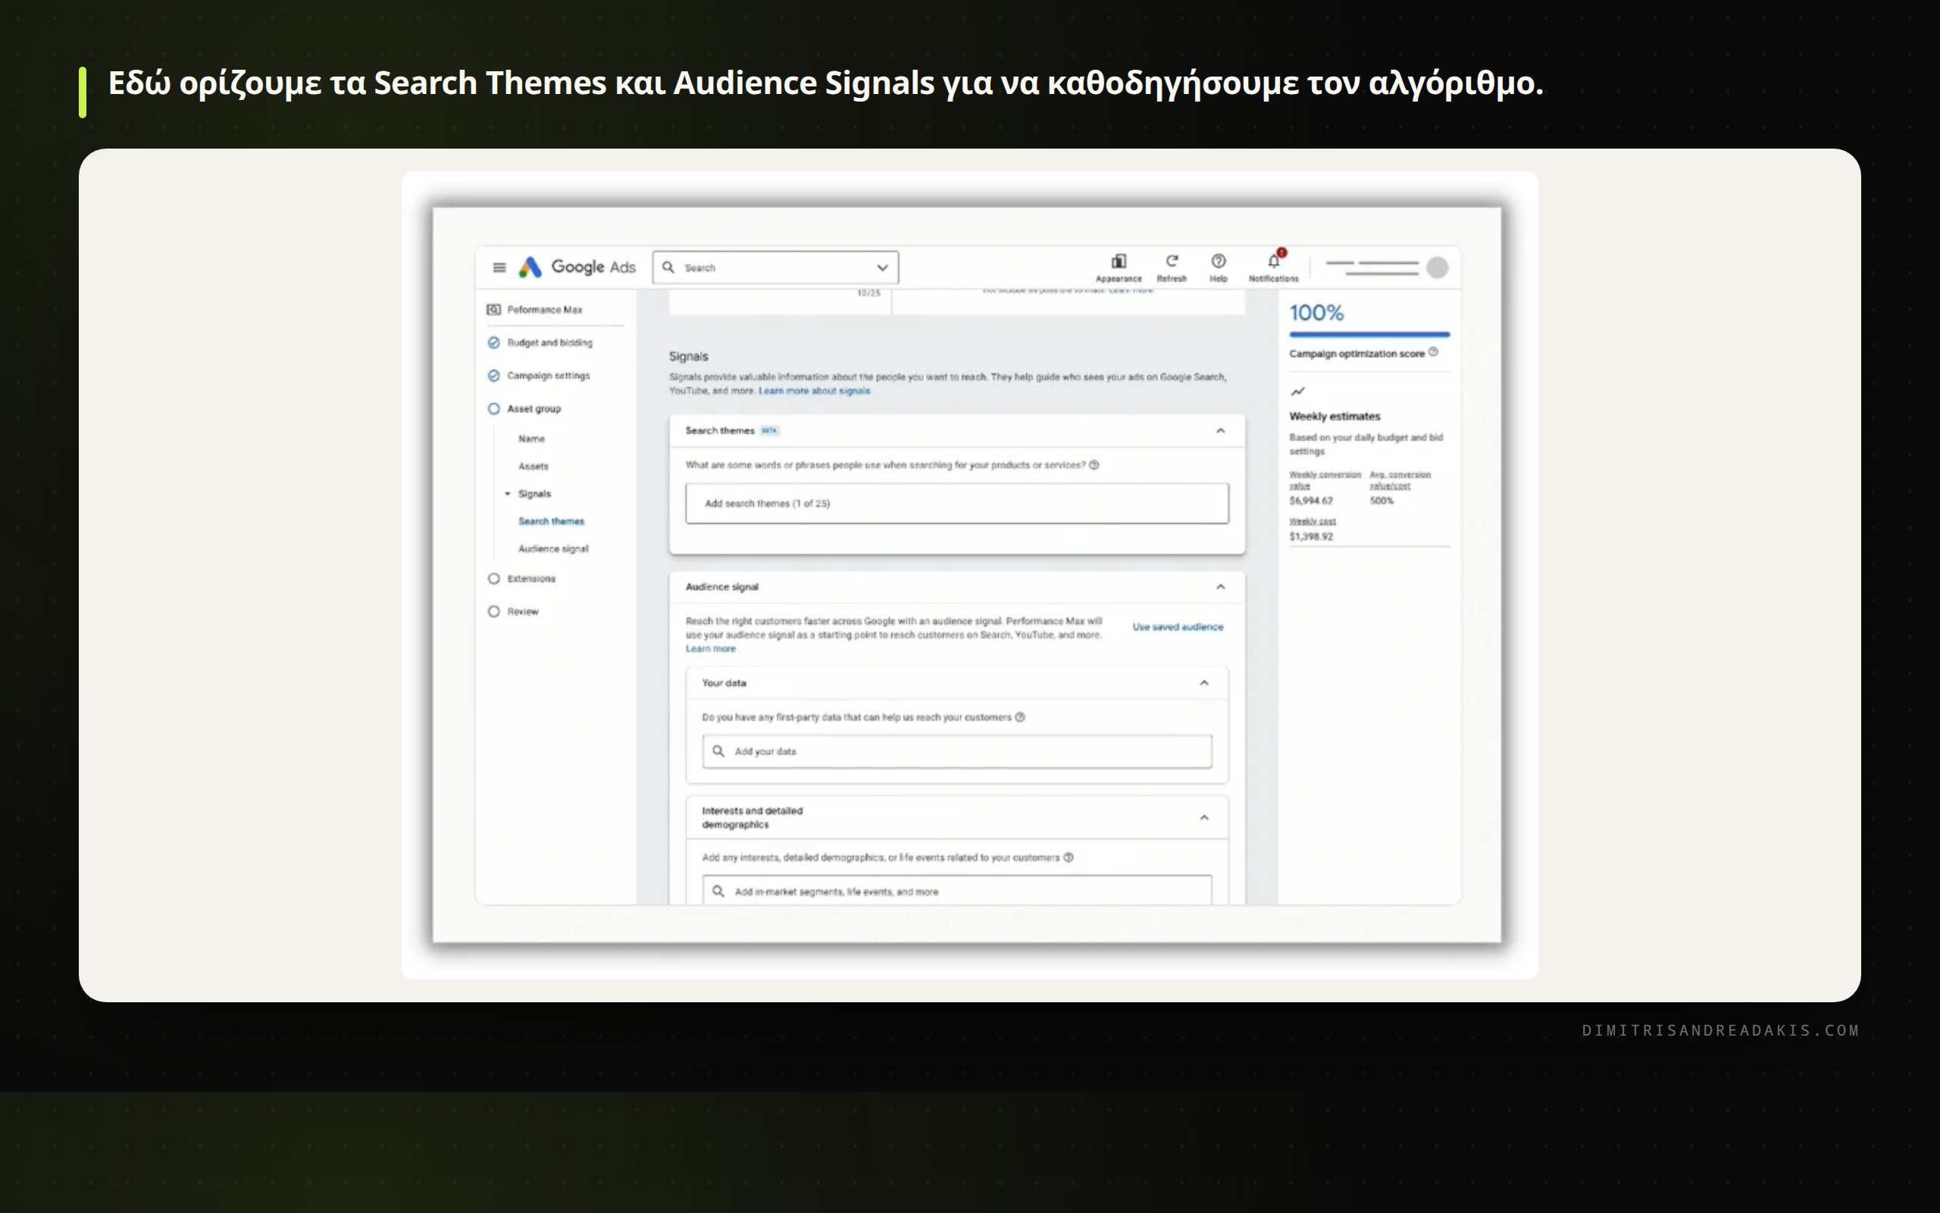Select the Asset group step
This screenshot has width=1940, height=1213.
pos(524,409)
